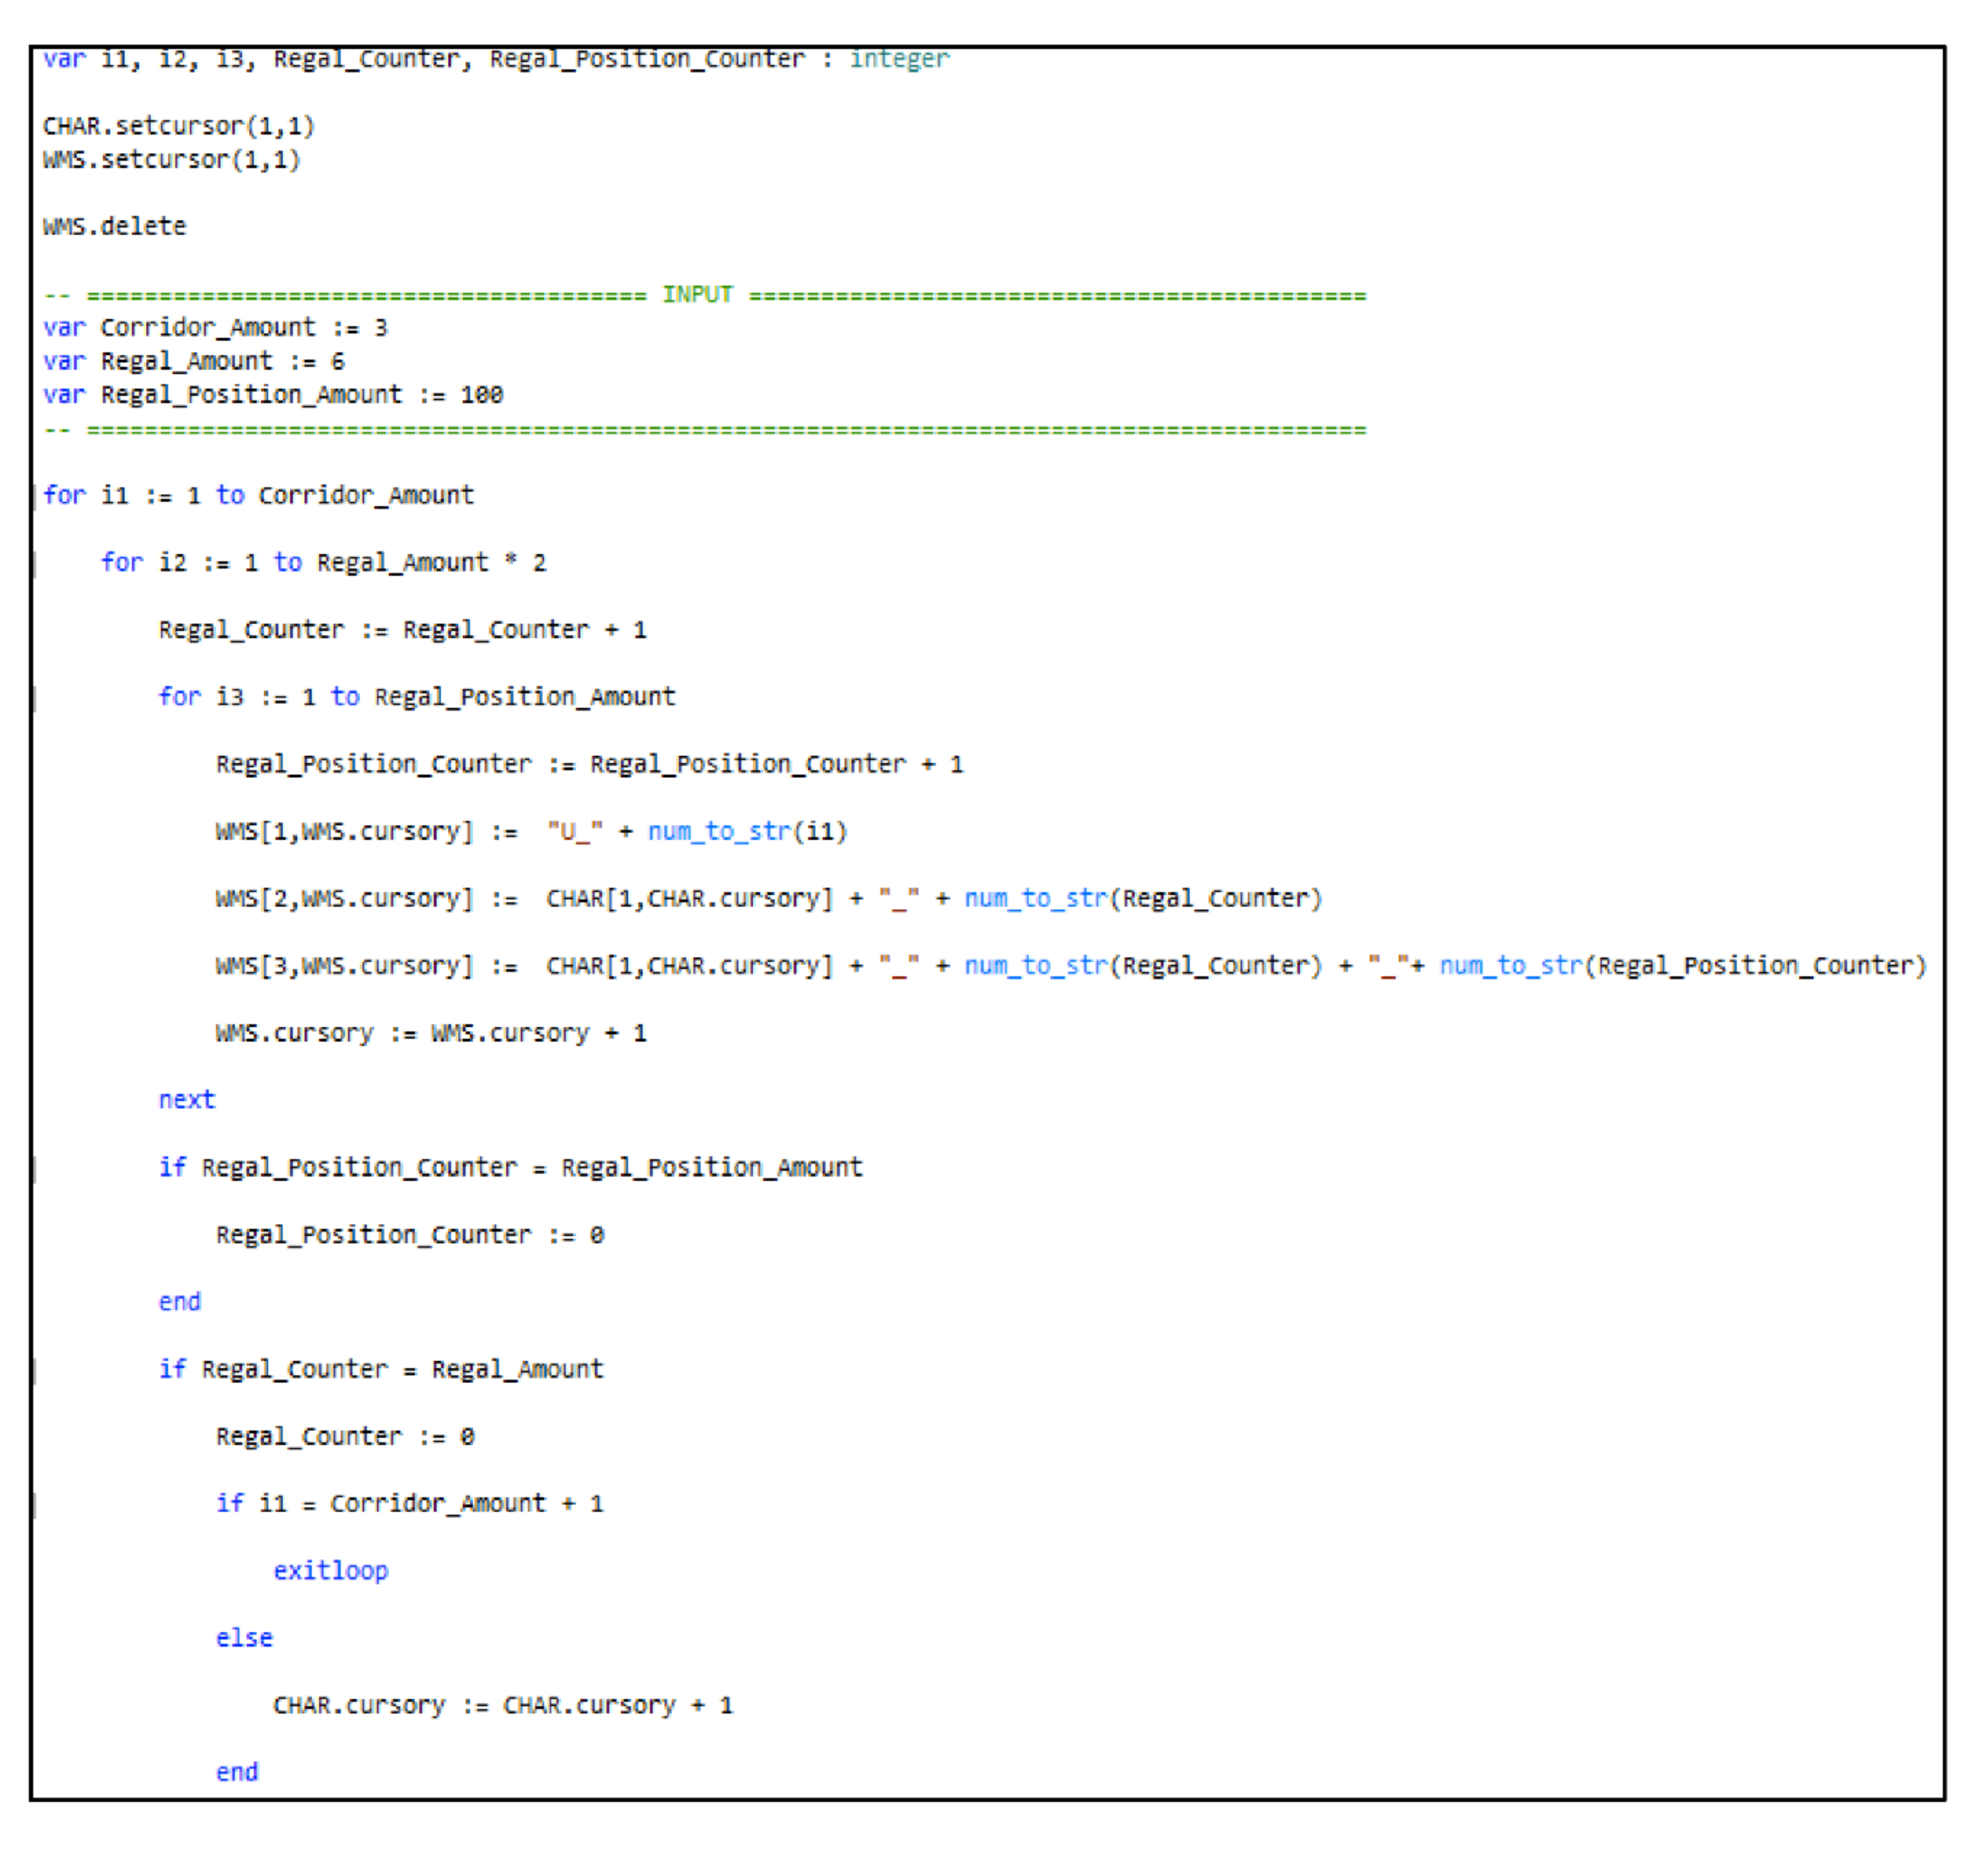
Task: Place cursor on the WMS.delete statement
Action: [115, 227]
